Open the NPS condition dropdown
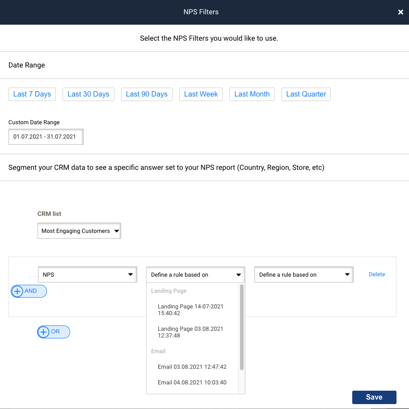This screenshot has width=409, height=409. 87,274
